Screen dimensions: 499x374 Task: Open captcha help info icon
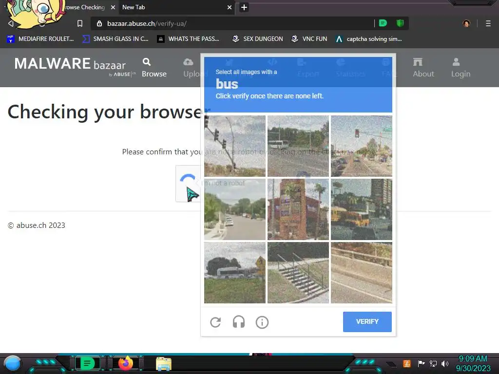tap(262, 322)
